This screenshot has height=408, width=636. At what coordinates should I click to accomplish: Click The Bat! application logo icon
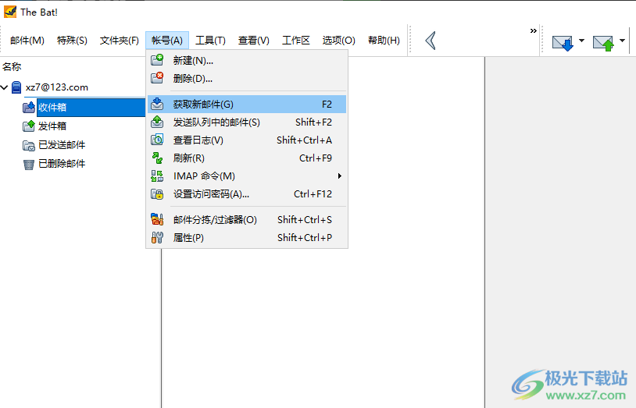(10, 12)
